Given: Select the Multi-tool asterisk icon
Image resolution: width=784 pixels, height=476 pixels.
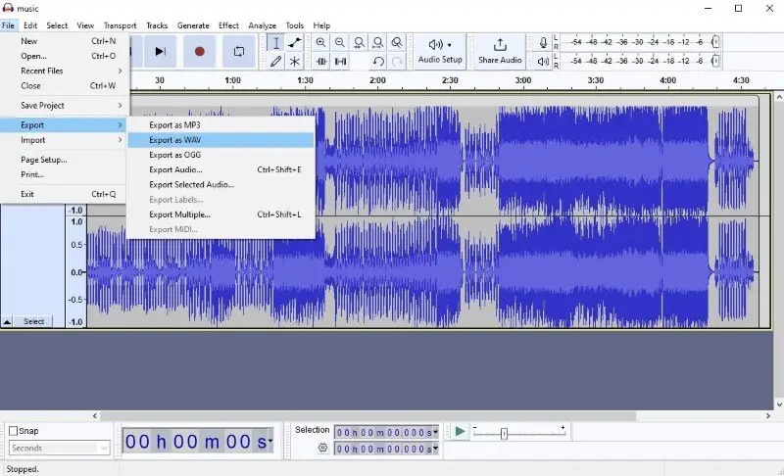Looking at the screenshot, I should (x=295, y=62).
